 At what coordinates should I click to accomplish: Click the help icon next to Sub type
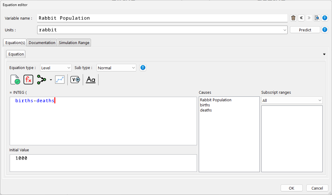143,68
